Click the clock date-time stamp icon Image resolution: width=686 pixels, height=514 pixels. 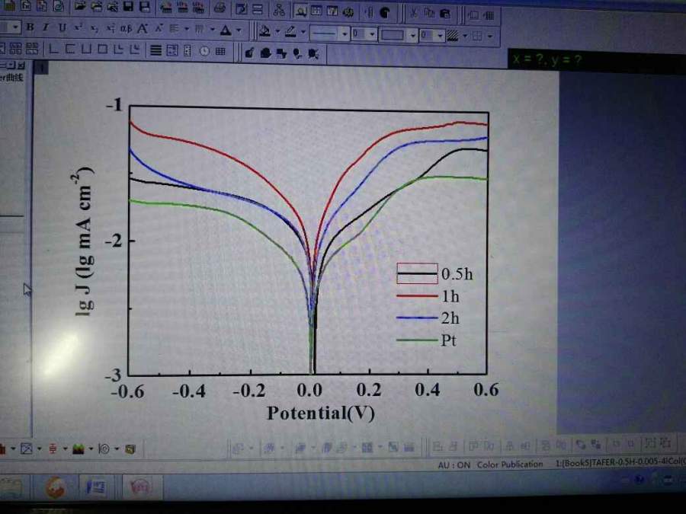[x=204, y=51]
